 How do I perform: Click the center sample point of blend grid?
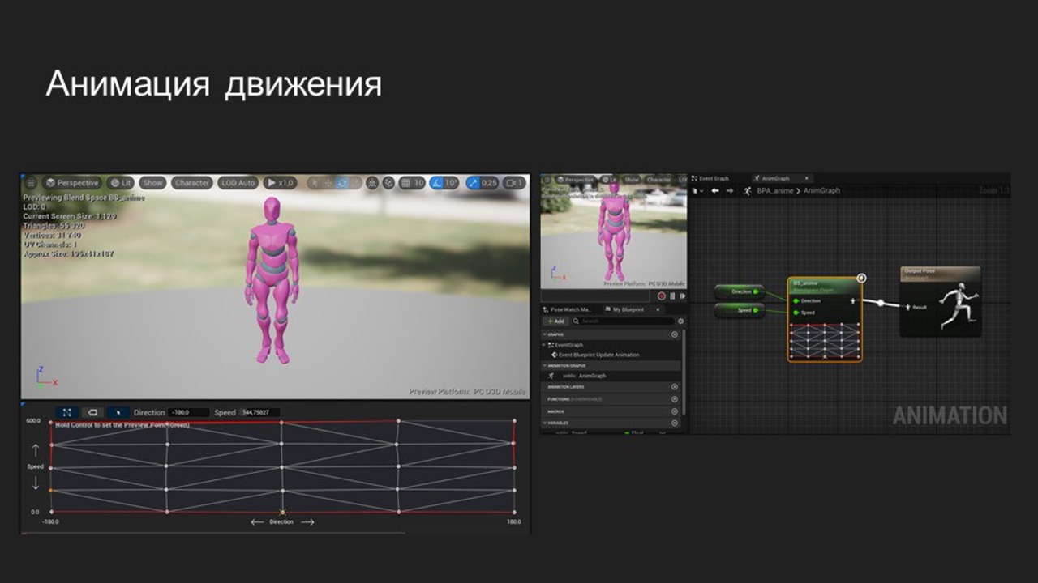[282, 467]
